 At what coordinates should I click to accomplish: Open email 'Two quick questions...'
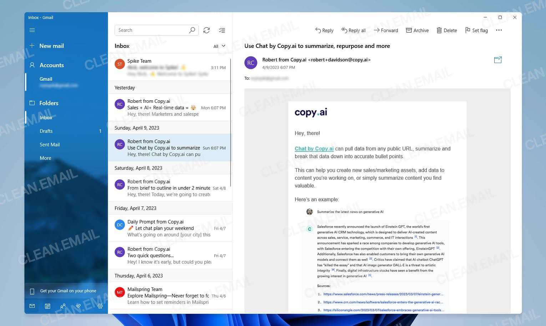pyautogui.click(x=170, y=255)
